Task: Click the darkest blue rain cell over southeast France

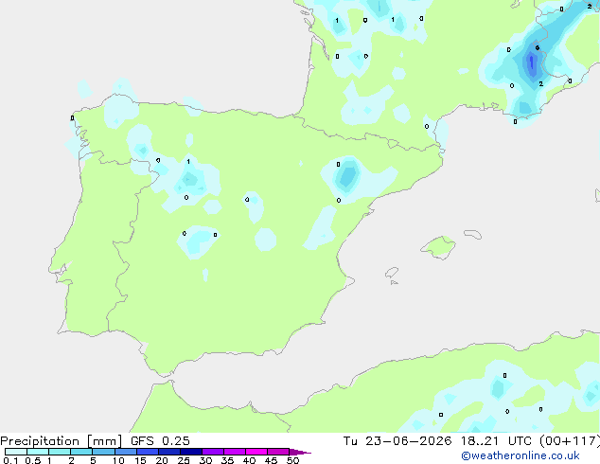Action: tap(532, 63)
